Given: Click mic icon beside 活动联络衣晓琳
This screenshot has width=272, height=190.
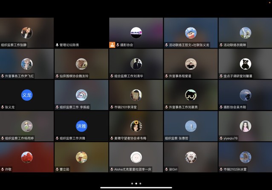Looking at the screenshot, I should [221, 45].
